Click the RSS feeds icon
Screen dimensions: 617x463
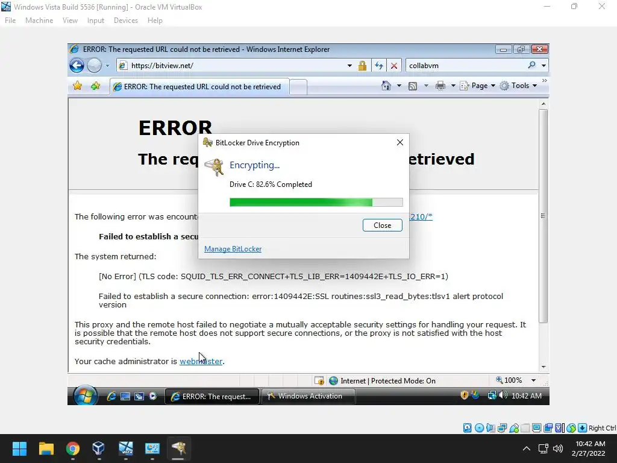pos(413,86)
